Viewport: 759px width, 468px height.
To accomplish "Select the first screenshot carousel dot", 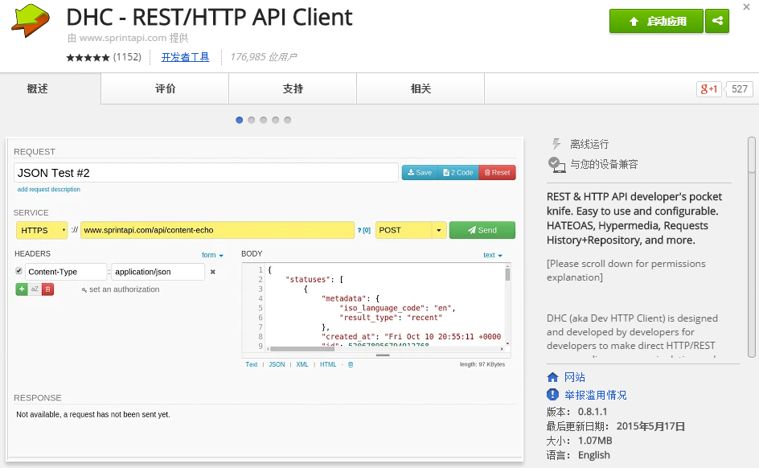I will pos(239,120).
